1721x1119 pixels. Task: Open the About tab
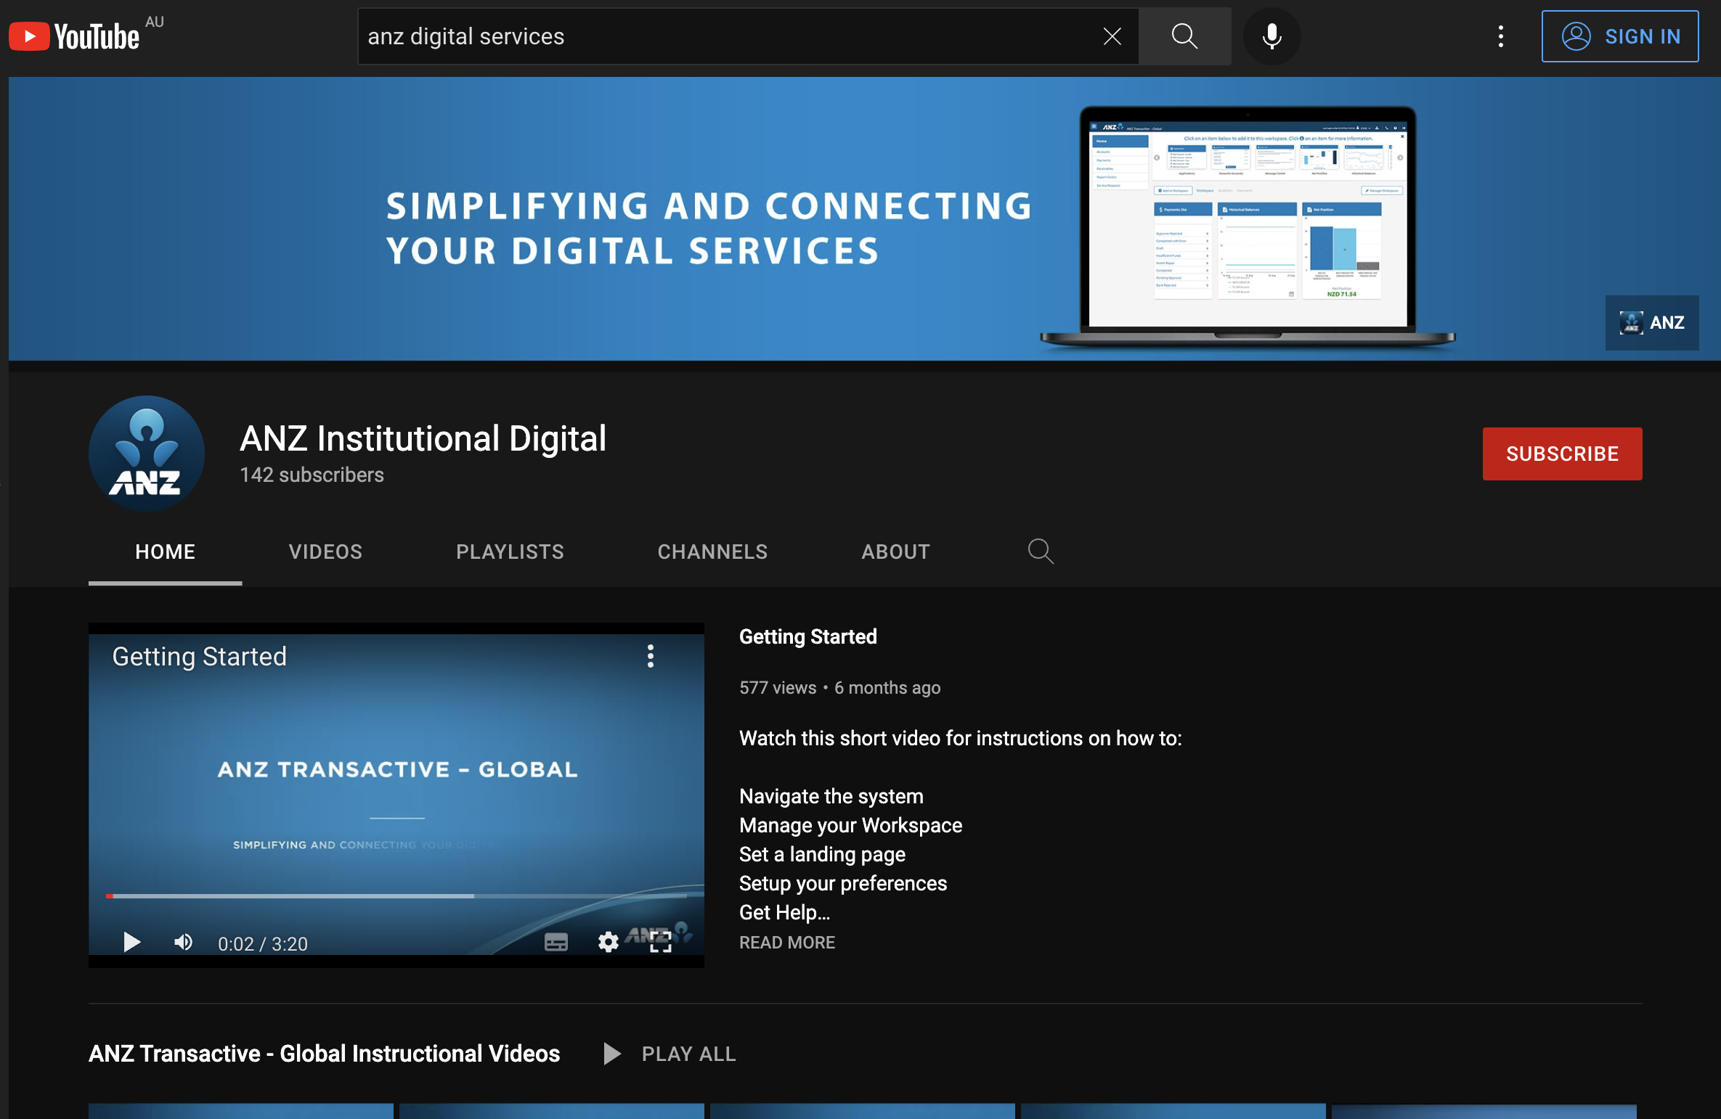coord(895,552)
